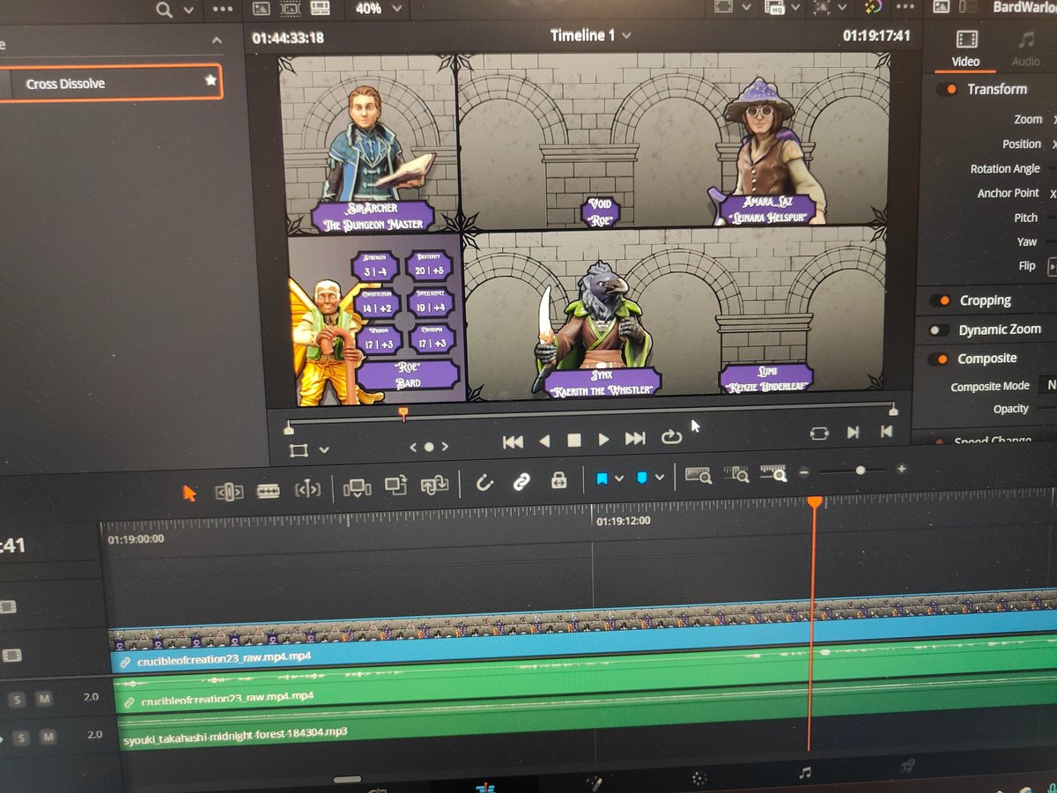The width and height of the screenshot is (1057, 793).
Task: Enable the Dynamic Trim mode icon
Action: (307, 490)
